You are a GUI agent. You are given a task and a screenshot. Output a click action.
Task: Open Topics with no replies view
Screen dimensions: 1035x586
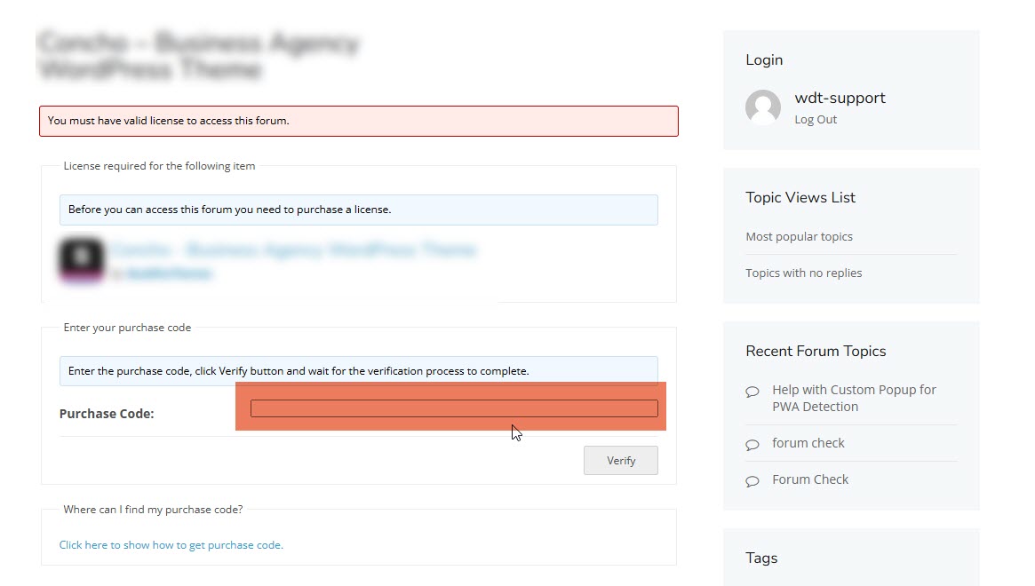pyautogui.click(x=804, y=273)
